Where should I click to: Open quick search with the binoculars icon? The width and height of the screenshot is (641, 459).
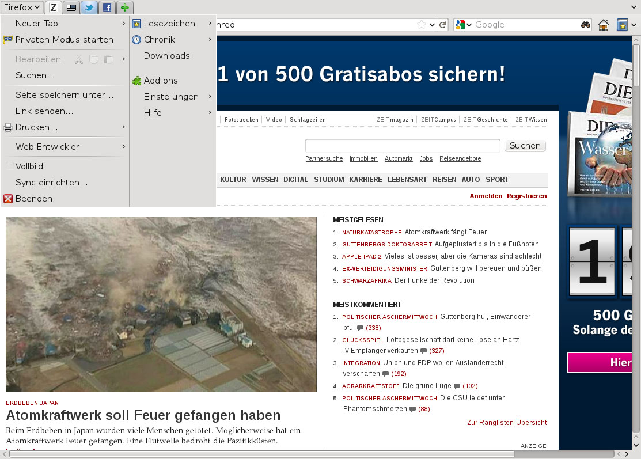coord(584,25)
